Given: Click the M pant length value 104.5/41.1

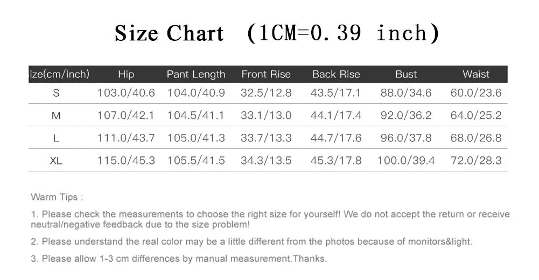Looking at the screenshot, I should [196, 116].
